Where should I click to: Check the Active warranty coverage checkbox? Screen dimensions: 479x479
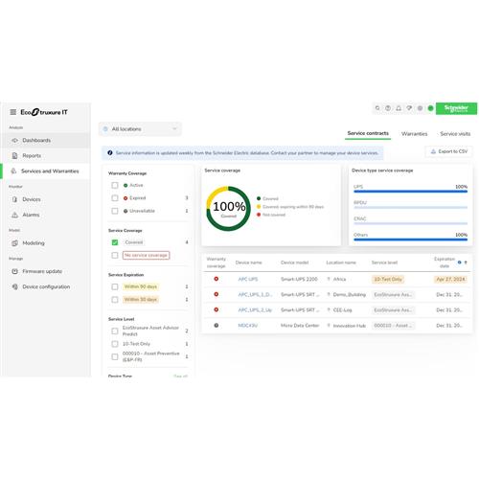[115, 185]
